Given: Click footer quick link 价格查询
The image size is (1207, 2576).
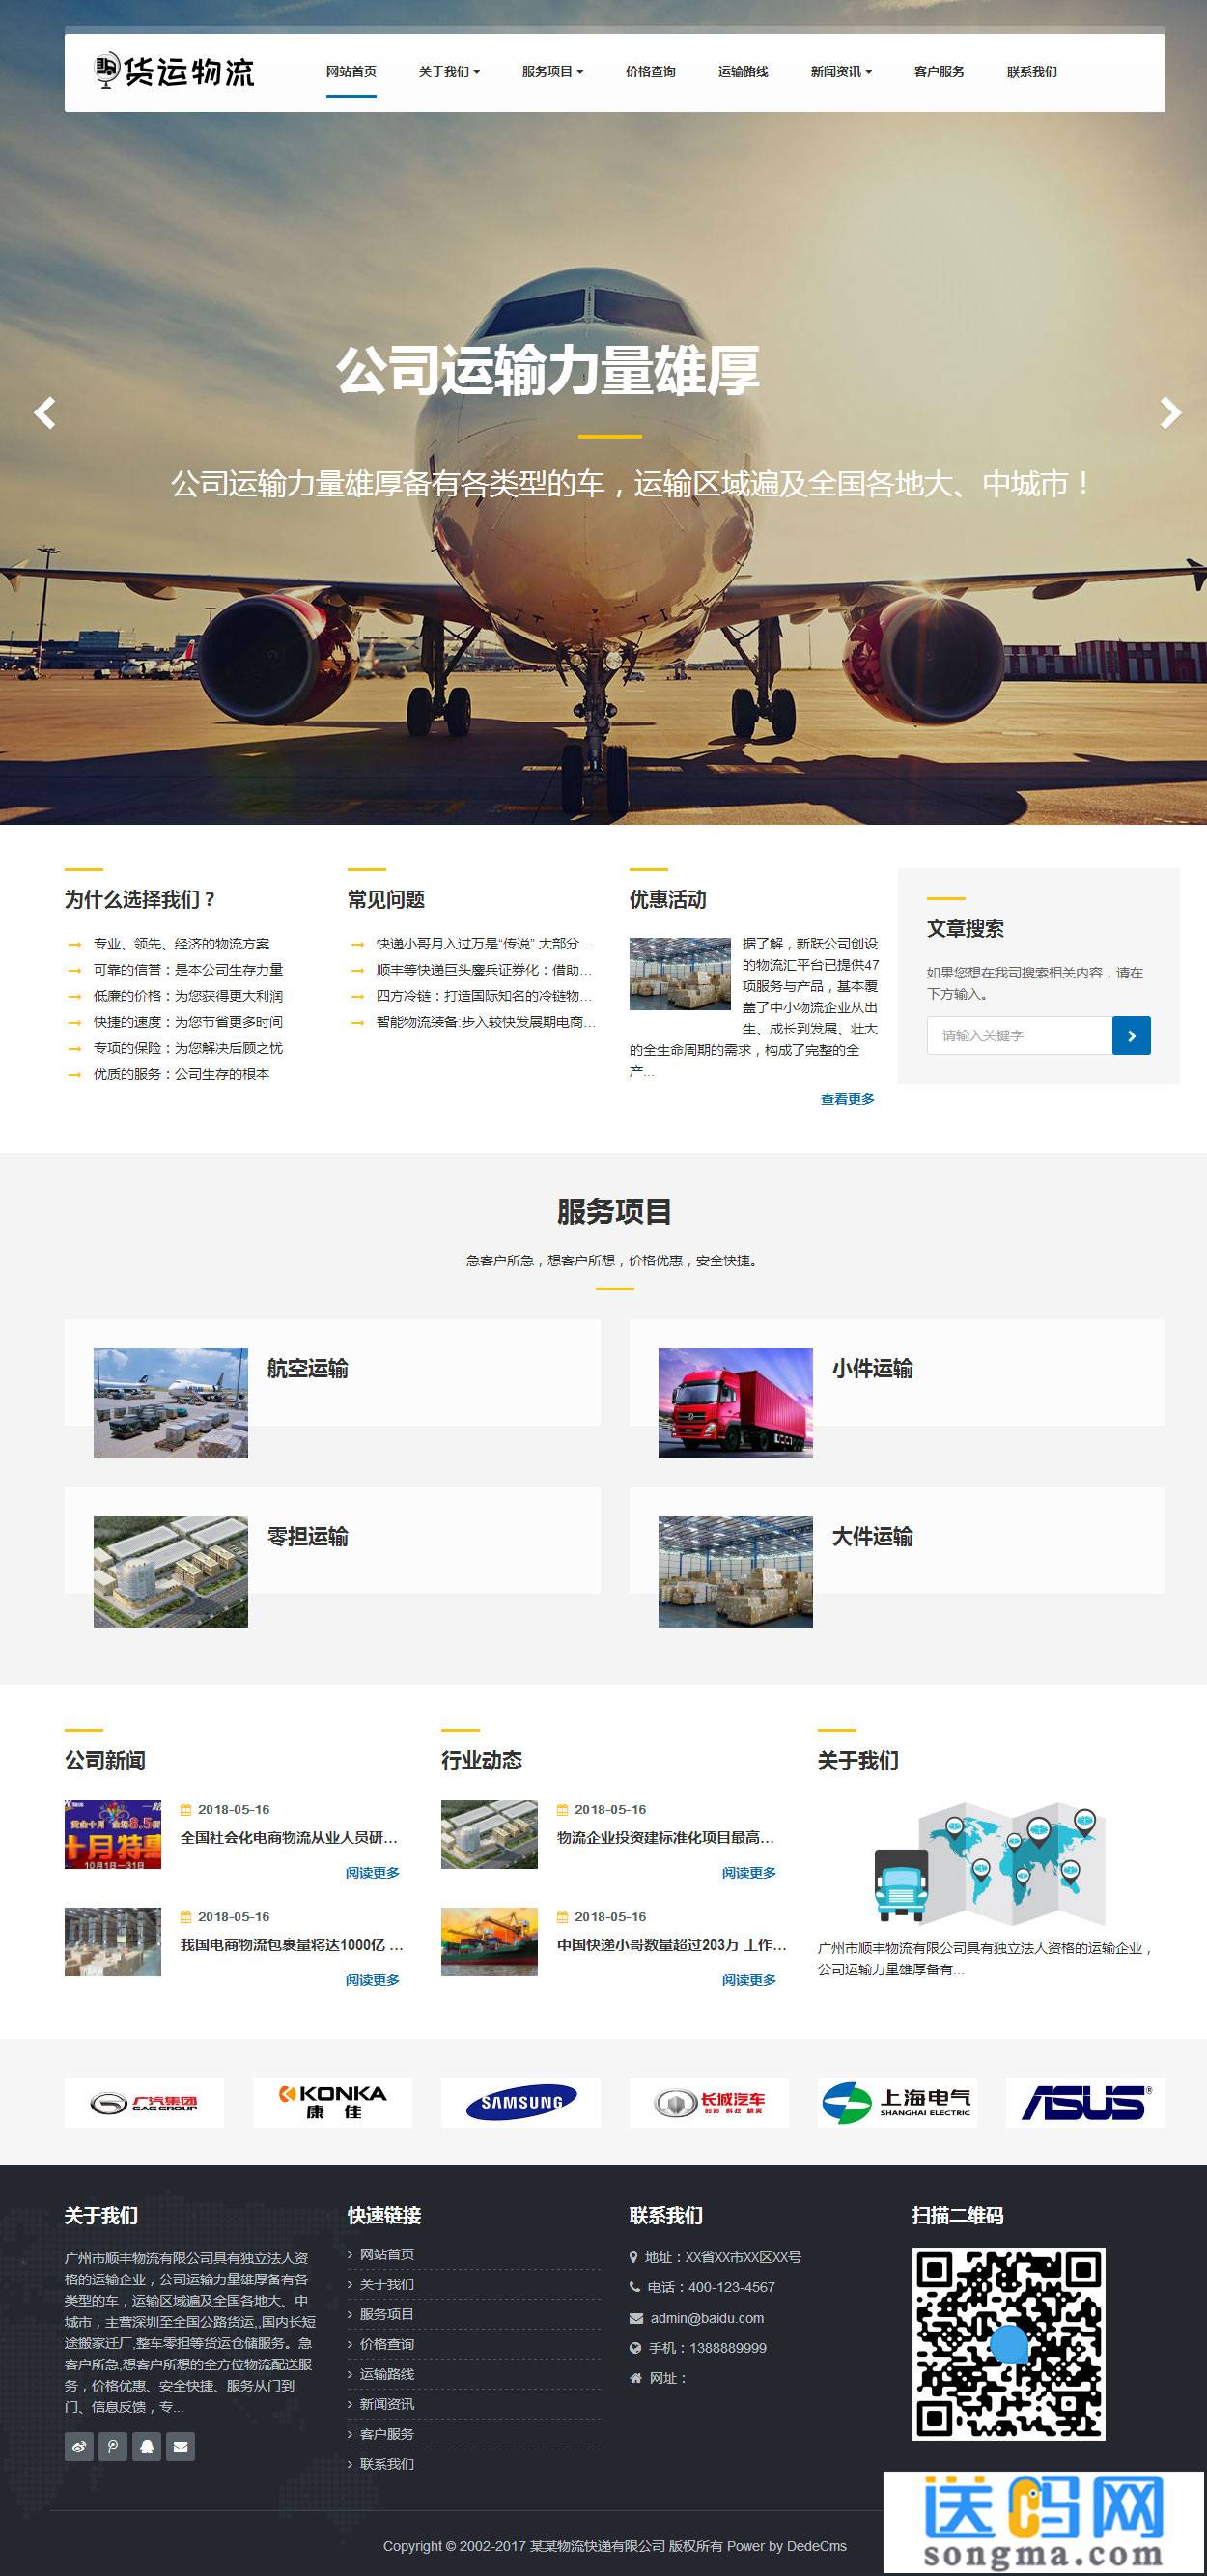Looking at the screenshot, I should click(387, 2344).
